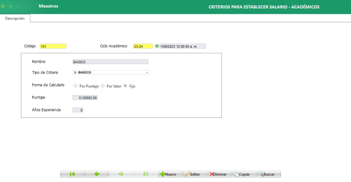351x182 pixels.
Task: Click the Editar button
Action: tap(195, 174)
